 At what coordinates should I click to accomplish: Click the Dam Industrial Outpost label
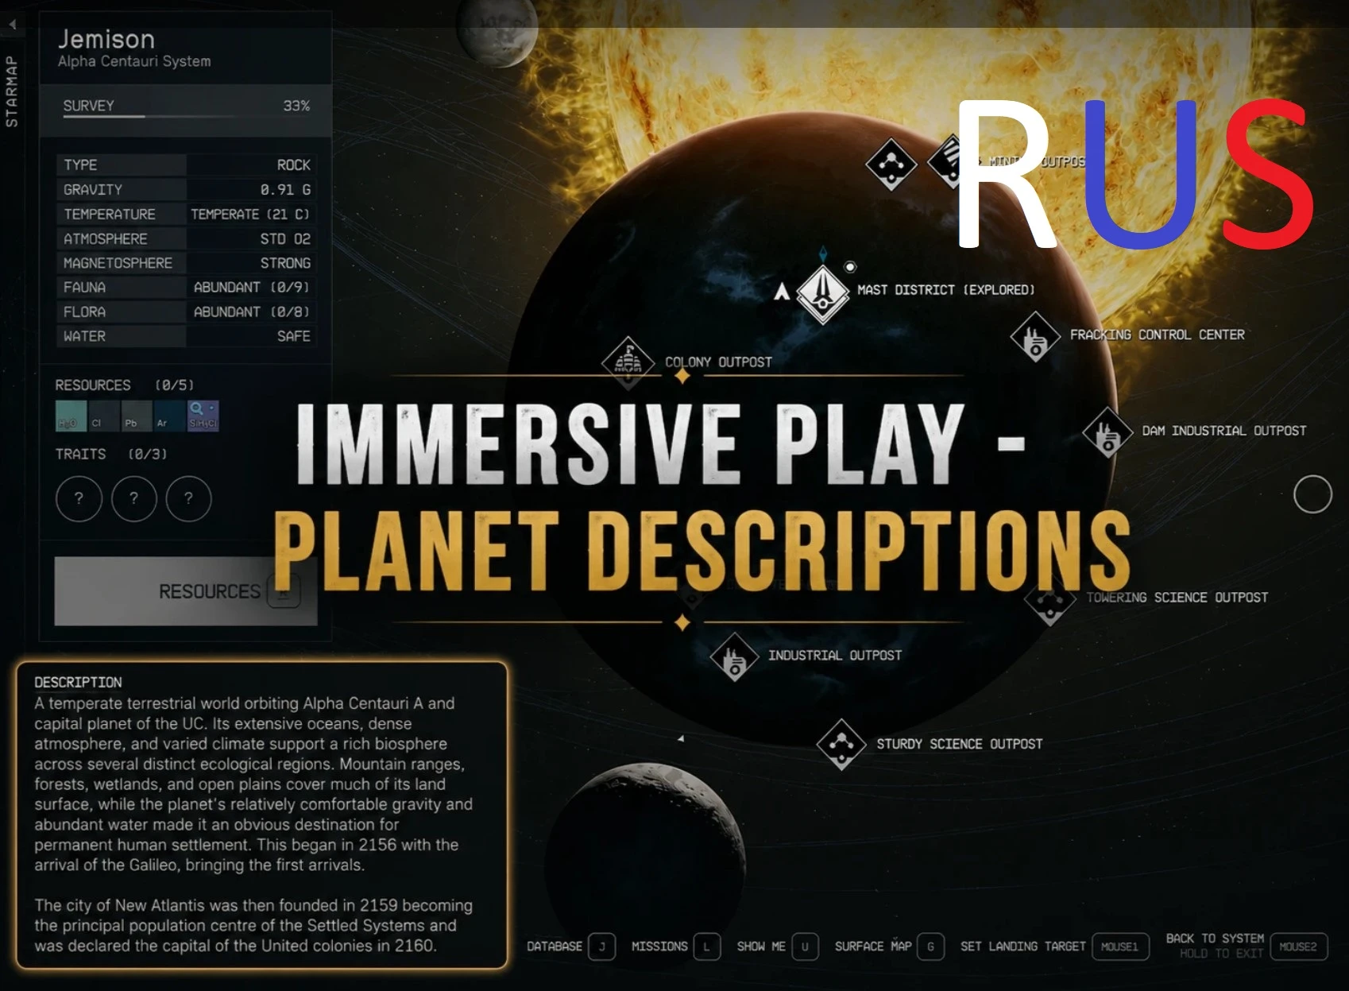1224,431
